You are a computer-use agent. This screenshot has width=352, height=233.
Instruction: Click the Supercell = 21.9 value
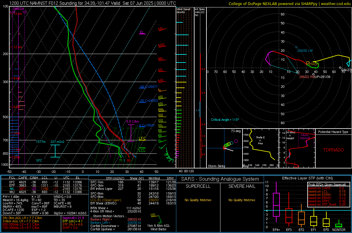point(73,218)
